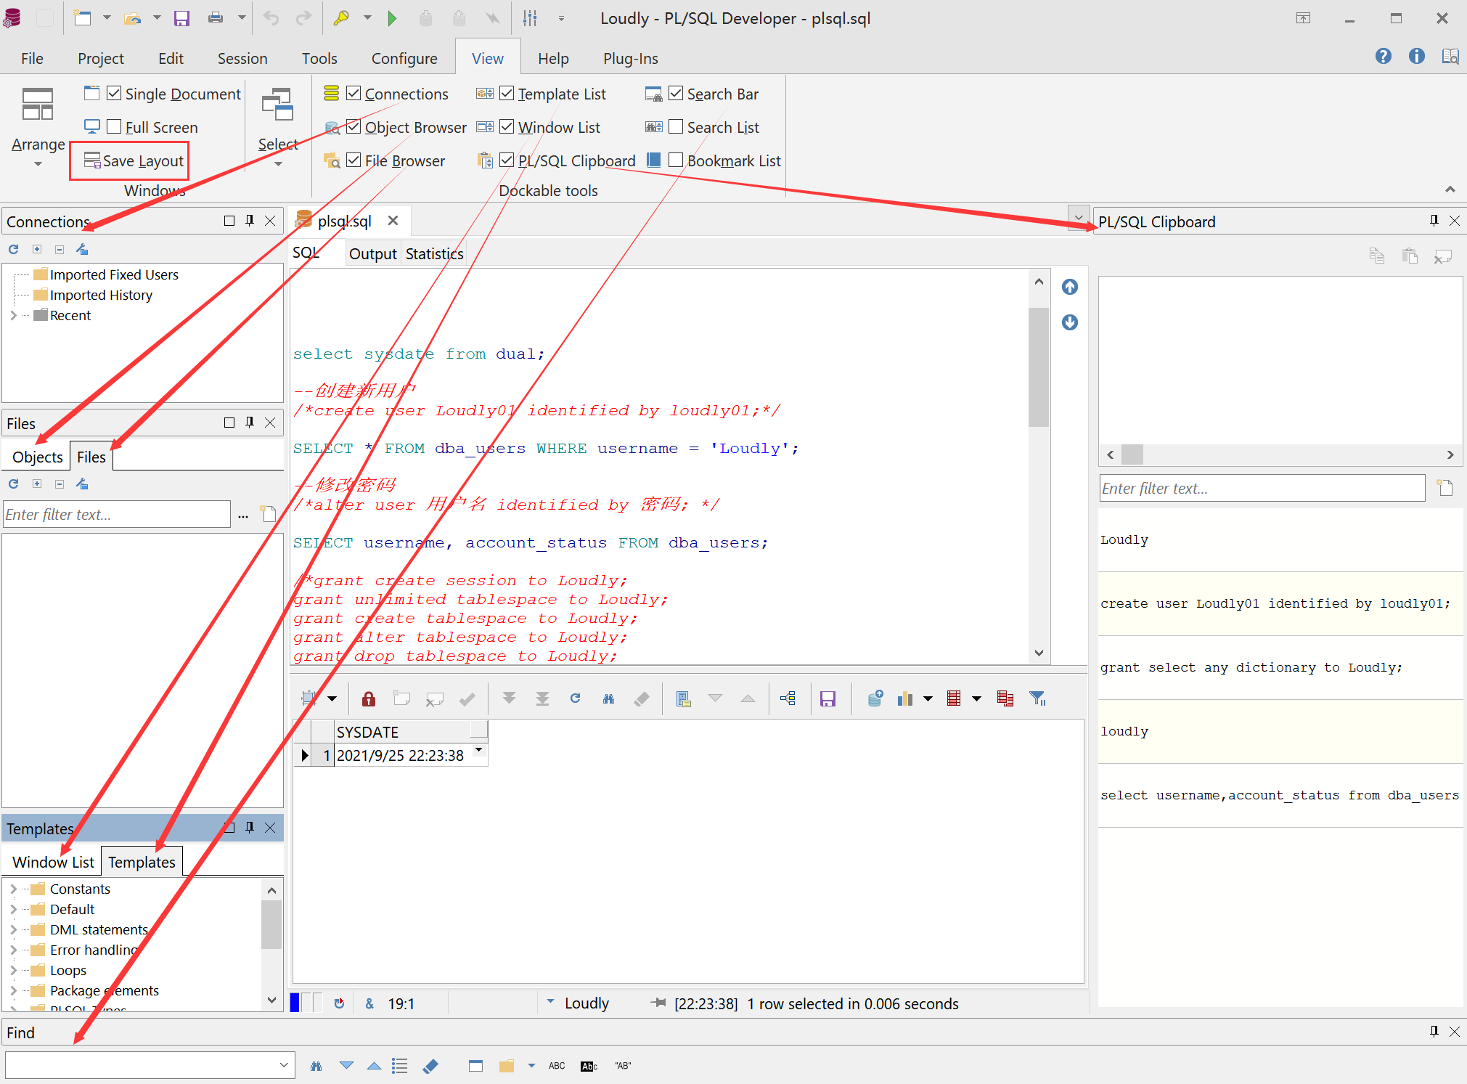Open the Plug-Ins menu tab
This screenshot has width=1467, height=1084.
tap(630, 58)
